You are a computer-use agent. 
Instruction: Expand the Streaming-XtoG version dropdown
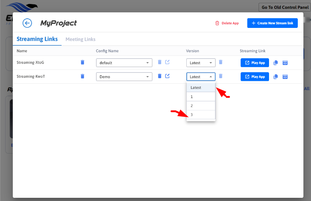(x=201, y=63)
